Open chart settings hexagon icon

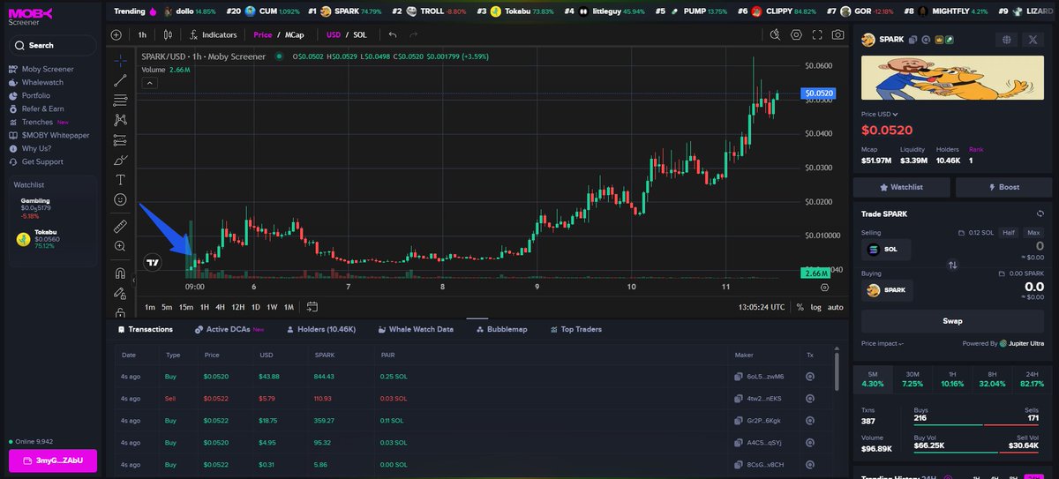click(796, 34)
